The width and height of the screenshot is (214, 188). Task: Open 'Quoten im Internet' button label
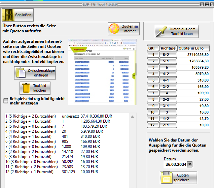pos(130,29)
